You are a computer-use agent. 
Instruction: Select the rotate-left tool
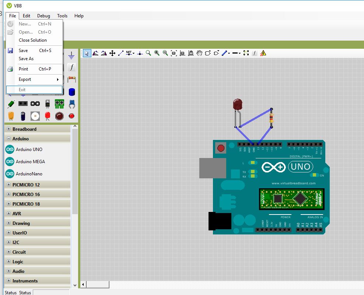click(x=95, y=53)
